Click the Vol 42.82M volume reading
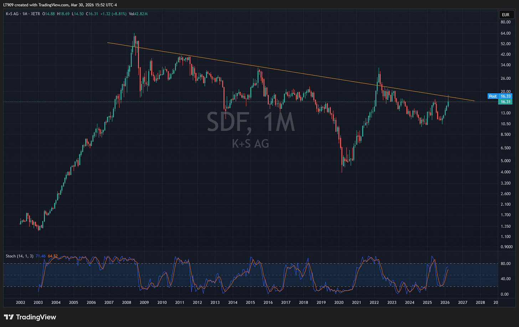Screen dimensions: 519x327 click(138, 14)
